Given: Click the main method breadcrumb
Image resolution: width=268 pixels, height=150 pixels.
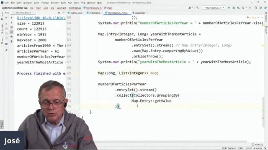Looking at the screenshot, I should point(108,8).
